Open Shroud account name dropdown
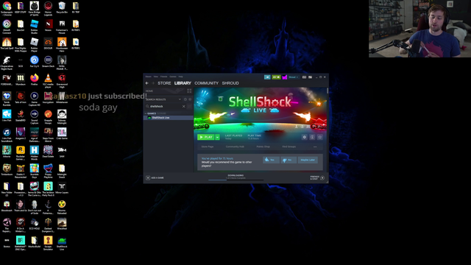Screen dimensions: 471x265 click(293, 77)
